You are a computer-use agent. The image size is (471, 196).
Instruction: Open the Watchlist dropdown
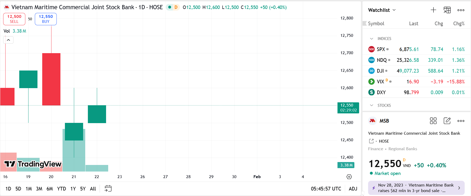[382, 10]
